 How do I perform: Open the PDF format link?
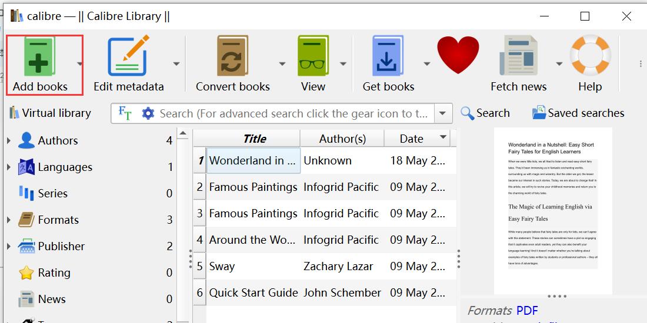pyautogui.click(x=527, y=311)
